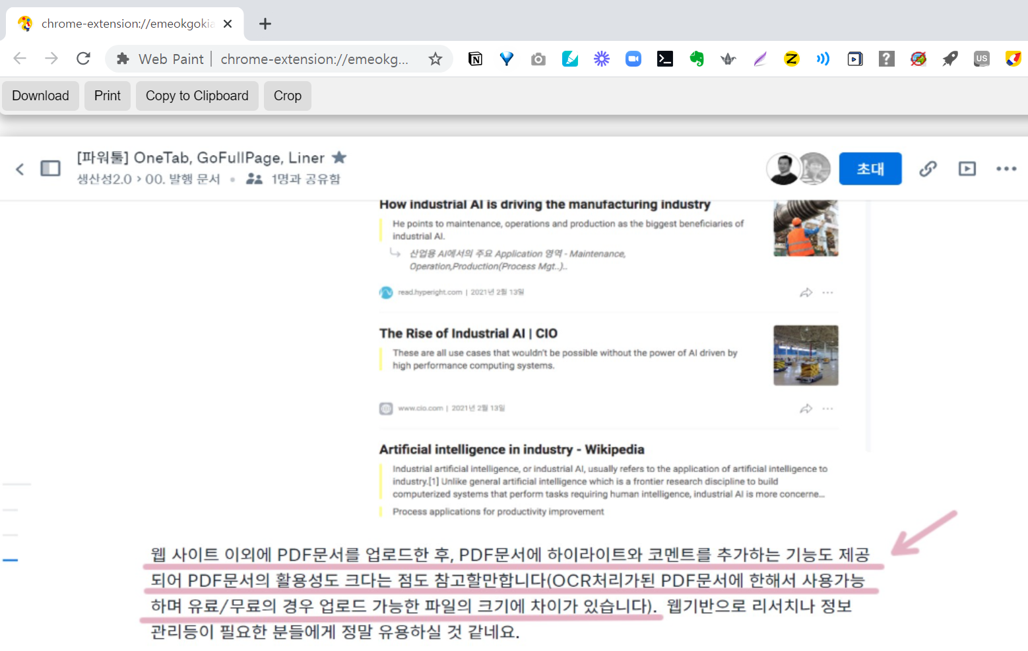The image size is (1028, 651).
Task: Copy the image to clipboard
Action: tap(197, 96)
